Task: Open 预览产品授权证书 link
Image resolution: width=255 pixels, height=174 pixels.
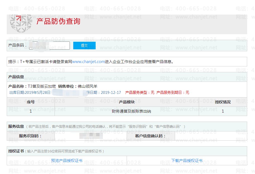Action: click(x=67, y=161)
